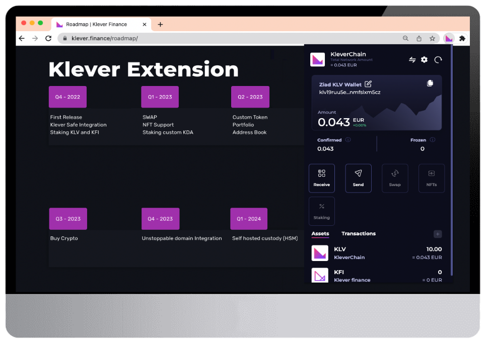Select the Q1 - 2024 roadmap badge
This screenshot has width=486, height=344.
point(249,219)
